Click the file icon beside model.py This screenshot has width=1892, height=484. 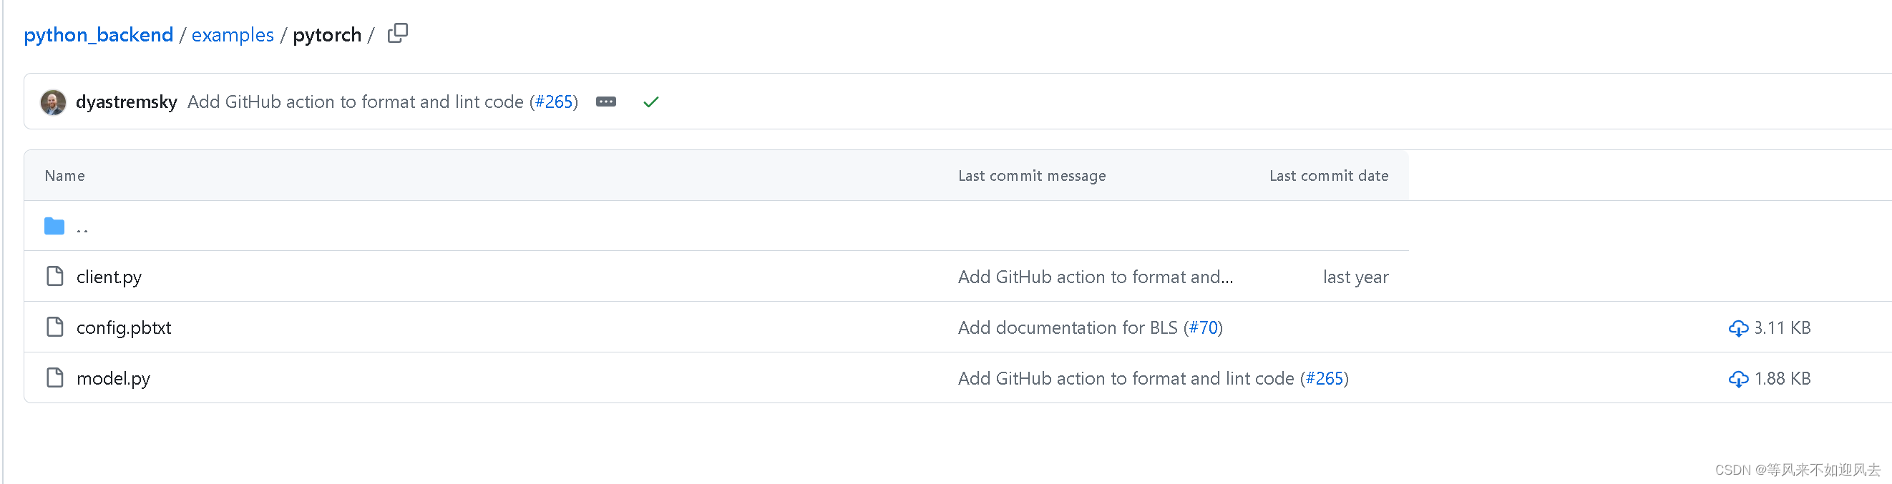54,377
